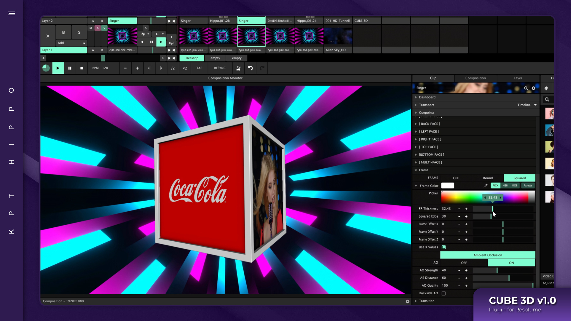The width and height of the screenshot is (571, 321).
Task: Open the color Palette
Action: coord(528,186)
